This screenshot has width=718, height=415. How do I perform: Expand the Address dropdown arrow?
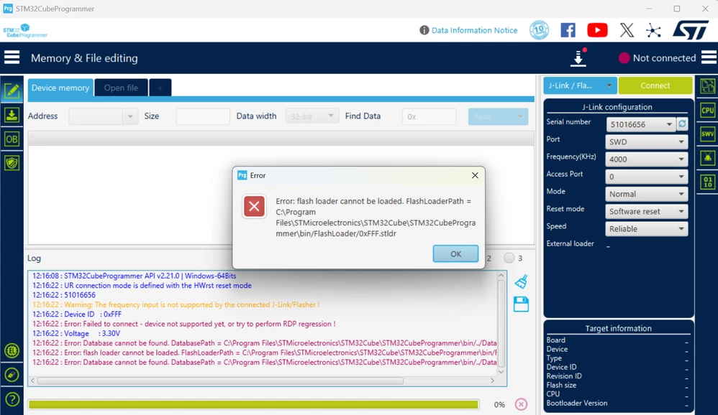click(130, 116)
